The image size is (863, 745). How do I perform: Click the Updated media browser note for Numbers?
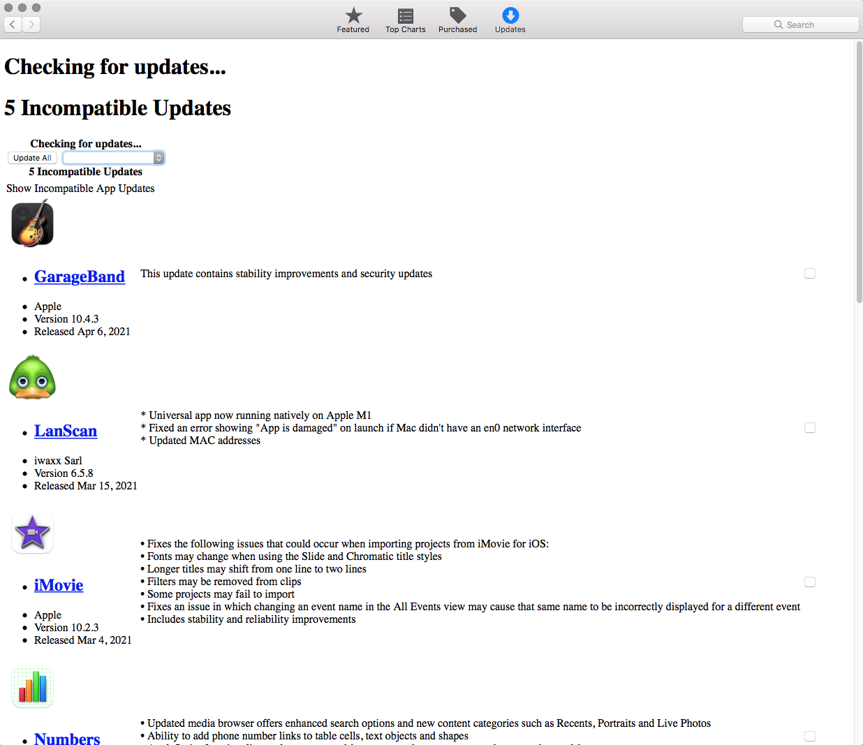(x=426, y=723)
